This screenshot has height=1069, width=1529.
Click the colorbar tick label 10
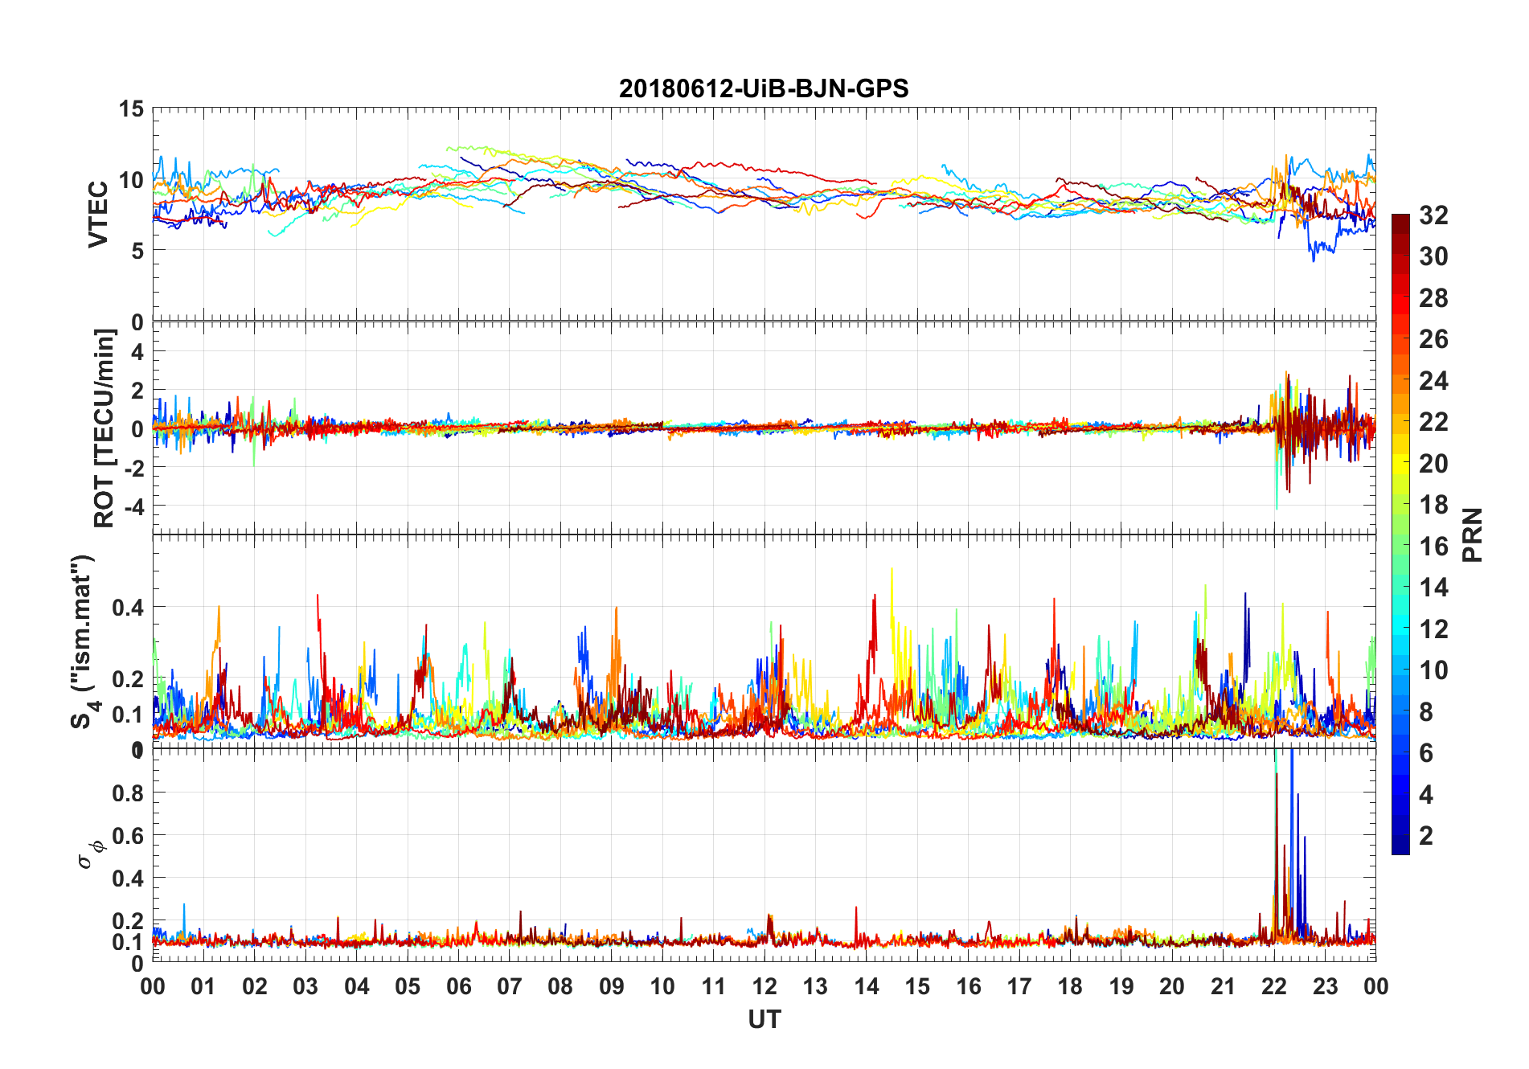click(1434, 670)
